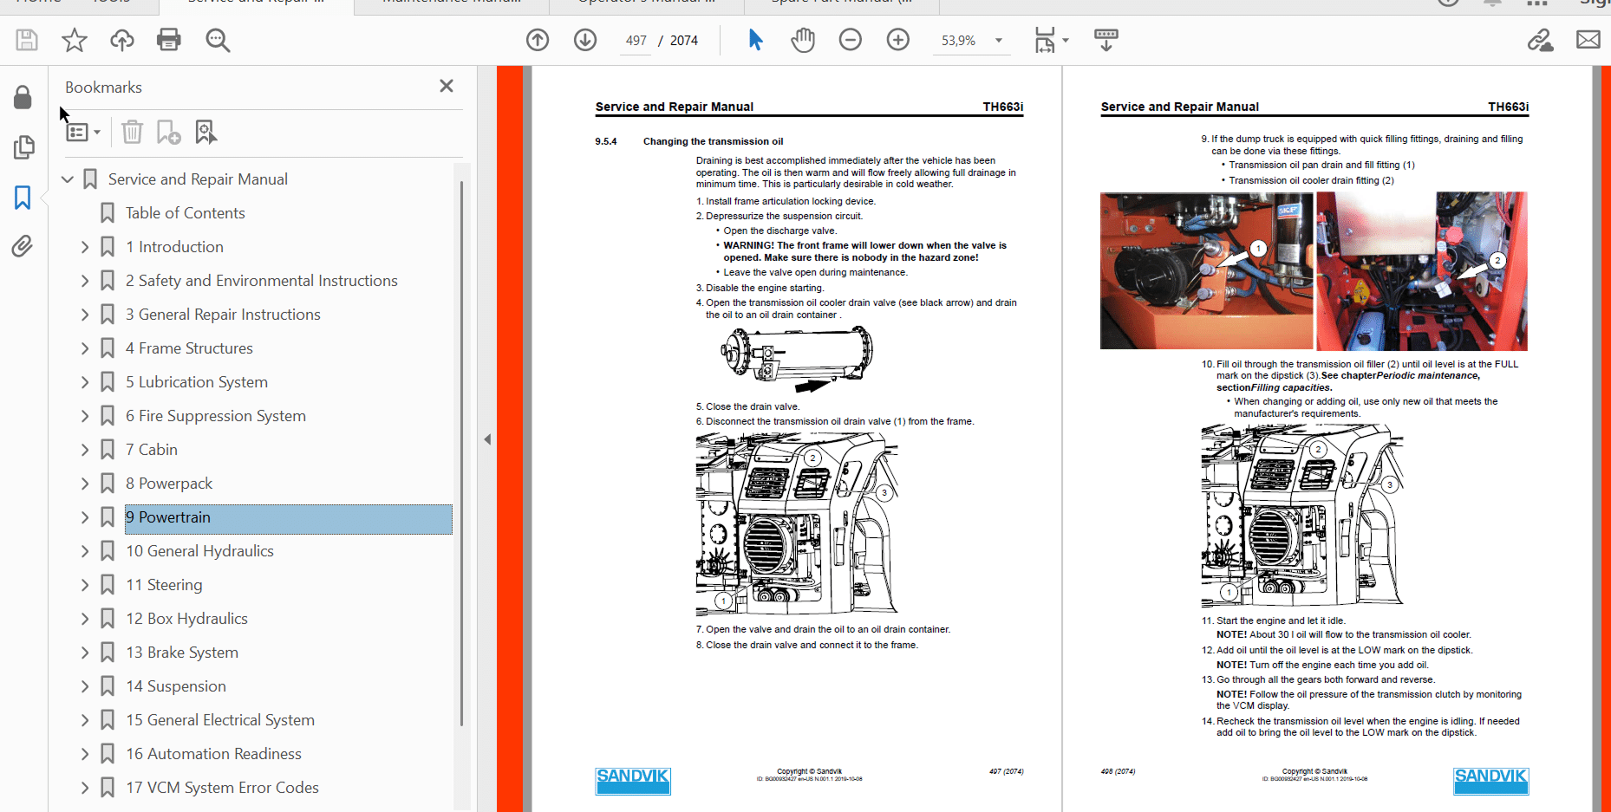1611x812 pixels.
Task: Close the Bookmarks panel
Action: coord(447,86)
